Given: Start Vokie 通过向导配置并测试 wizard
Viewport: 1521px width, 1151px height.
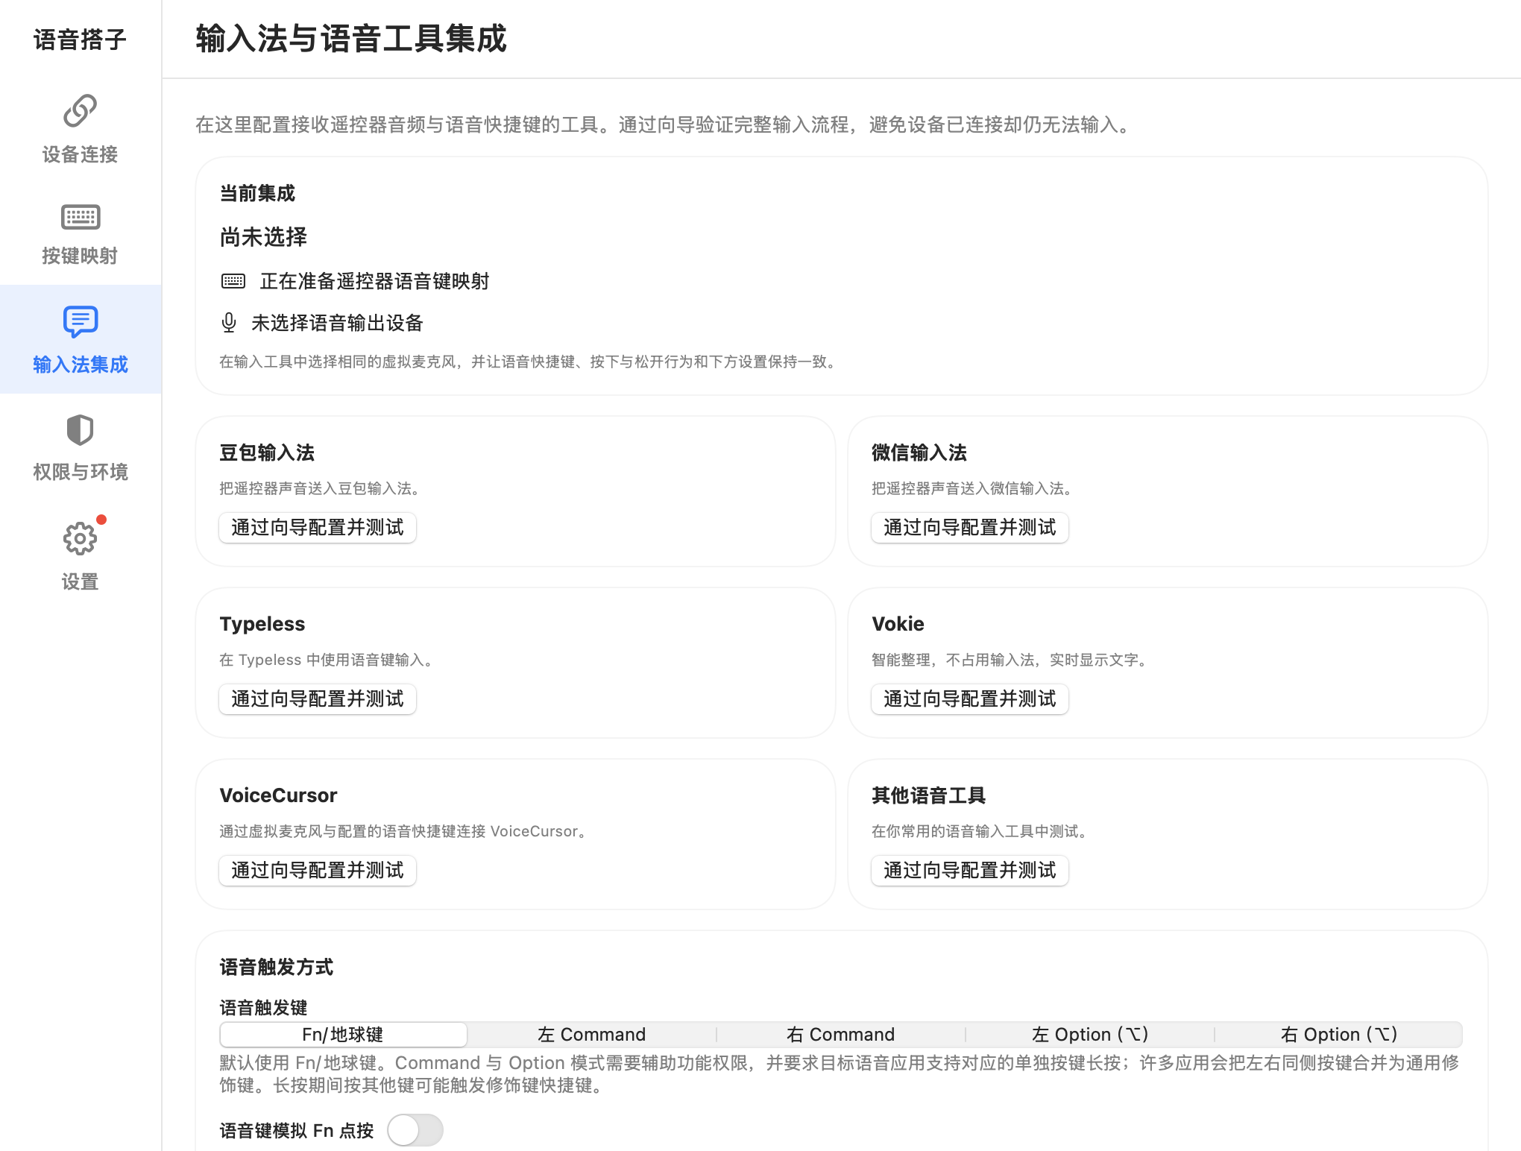Looking at the screenshot, I should (x=970, y=699).
